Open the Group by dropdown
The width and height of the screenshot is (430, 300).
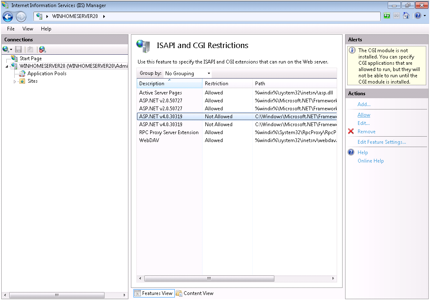[187, 74]
